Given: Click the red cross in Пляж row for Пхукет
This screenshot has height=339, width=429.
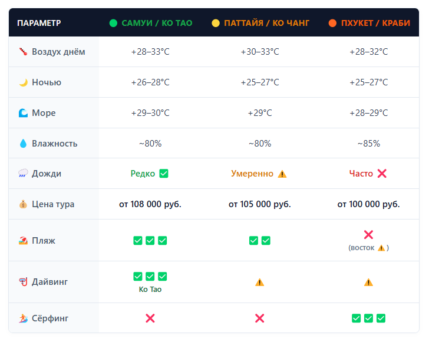Looking at the screenshot, I should pos(368,235).
